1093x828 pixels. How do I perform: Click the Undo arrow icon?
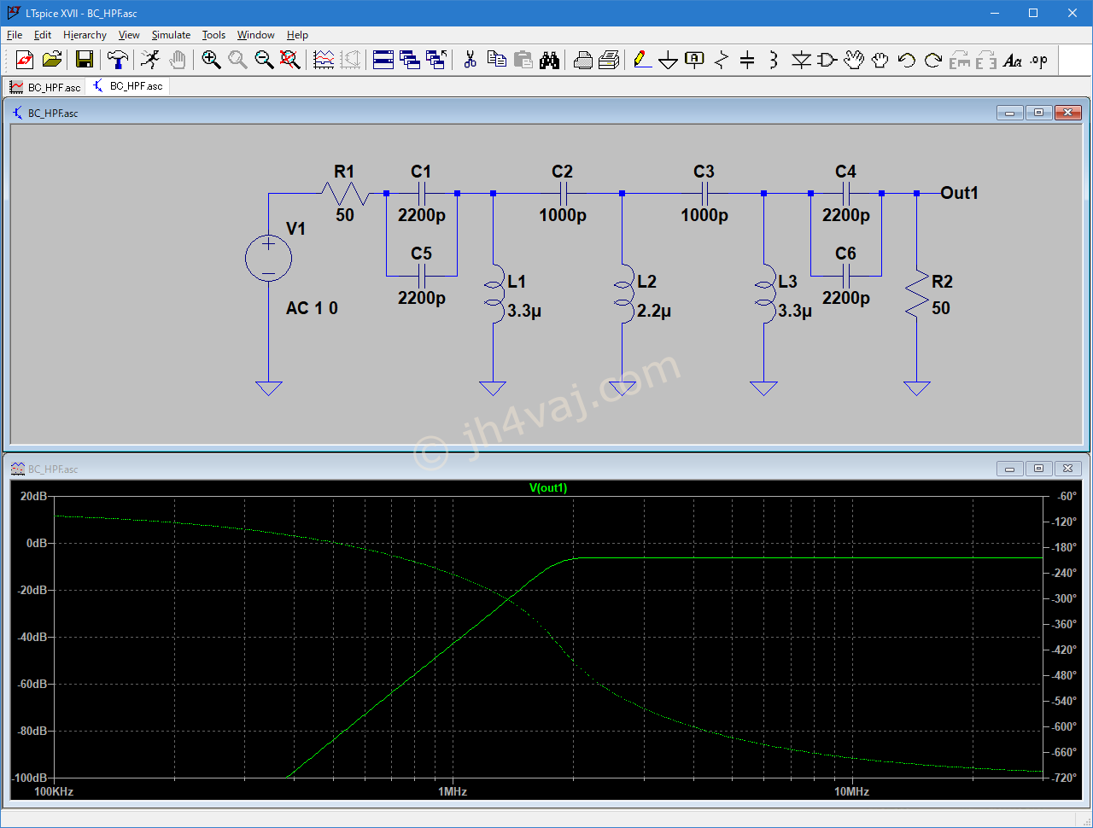tap(906, 60)
